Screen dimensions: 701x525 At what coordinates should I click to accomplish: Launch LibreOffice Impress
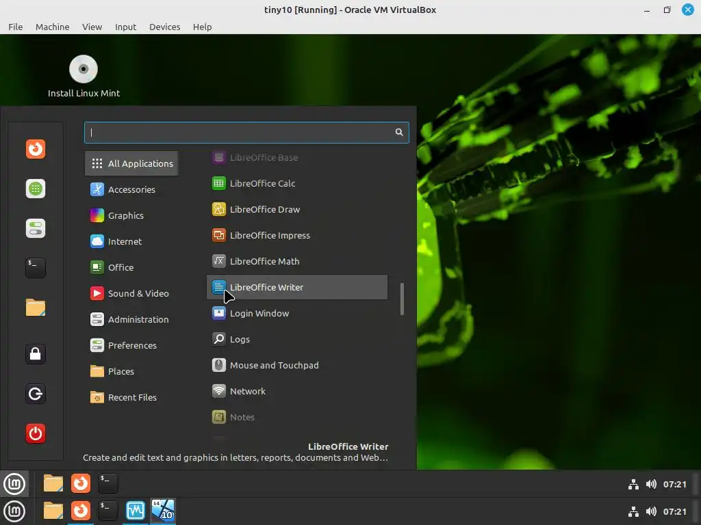[x=297, y=235]
